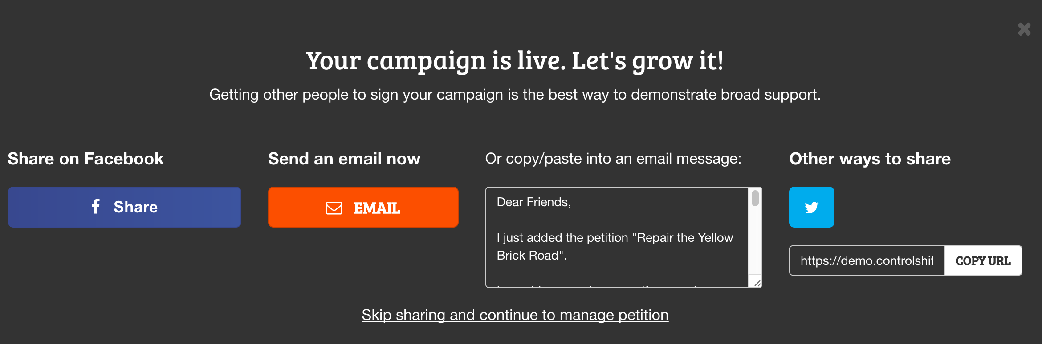Share via the Twitter bird icon
This screenshot has height=344, width=1042.
tap(811, 207)
